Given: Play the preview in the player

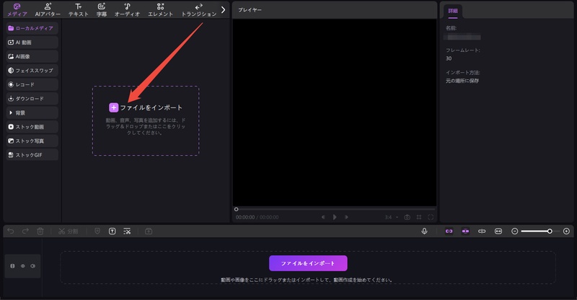Looking at the screenshot, I should (x=335, y=217).
